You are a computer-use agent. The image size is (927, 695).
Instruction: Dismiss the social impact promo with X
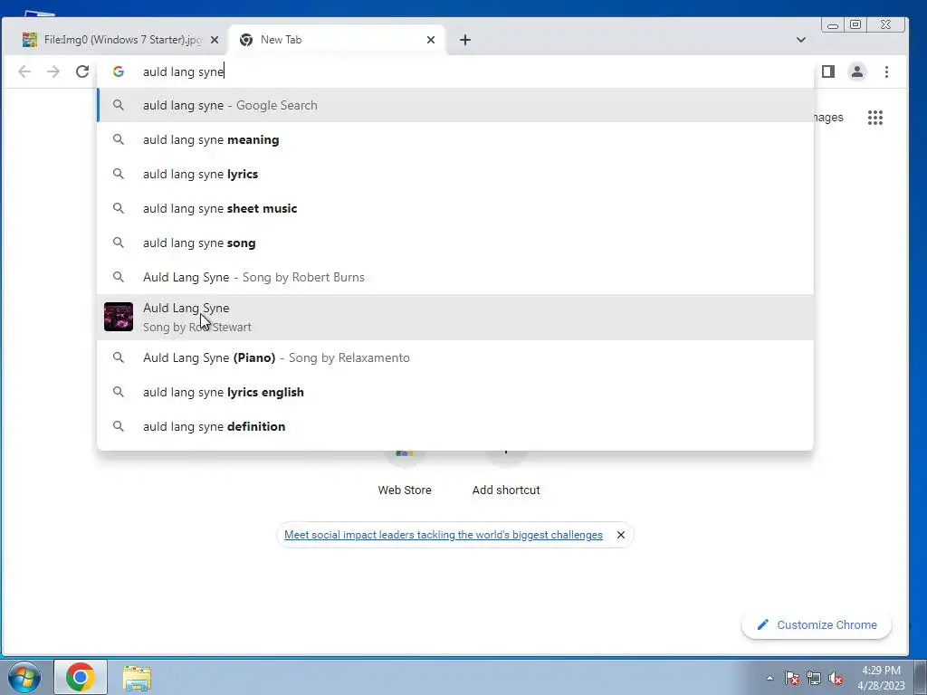pyautogui.click(x=621, y=535)
